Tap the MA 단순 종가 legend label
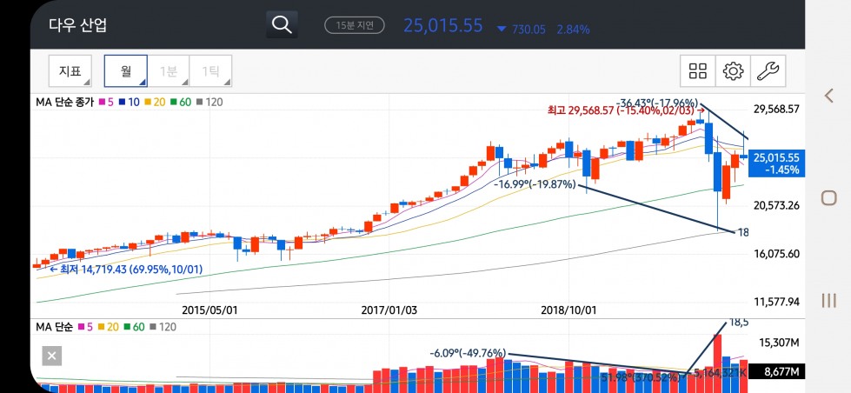The image size is (851, 393). [64, 102]
